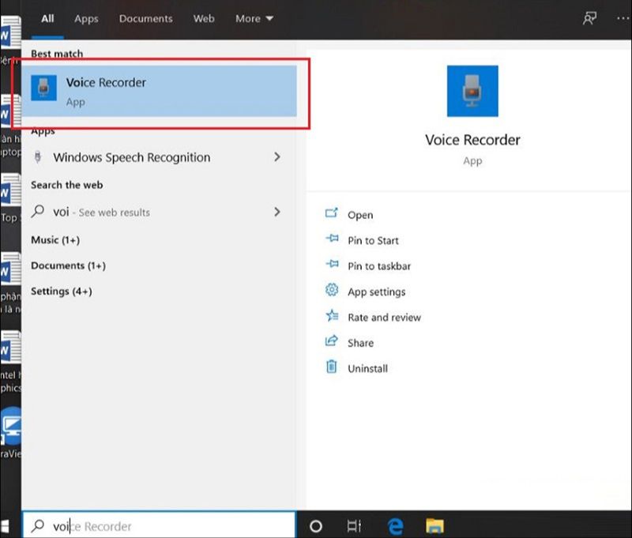632x538 pixels.
Task: Click the Task View icon on the taskbar
Action: tap(354, 524)
